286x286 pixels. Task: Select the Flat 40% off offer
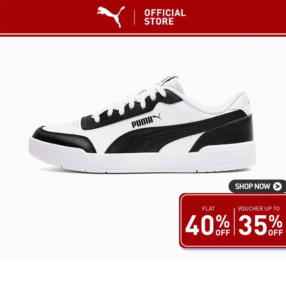(208, 221)
